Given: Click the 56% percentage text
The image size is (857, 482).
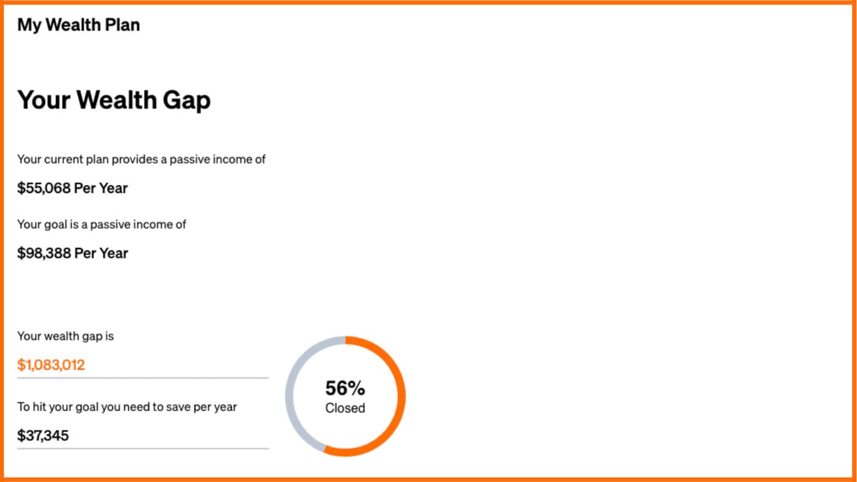Looking at the screenshot, I should pyautogui.click(x=345, y=388).
